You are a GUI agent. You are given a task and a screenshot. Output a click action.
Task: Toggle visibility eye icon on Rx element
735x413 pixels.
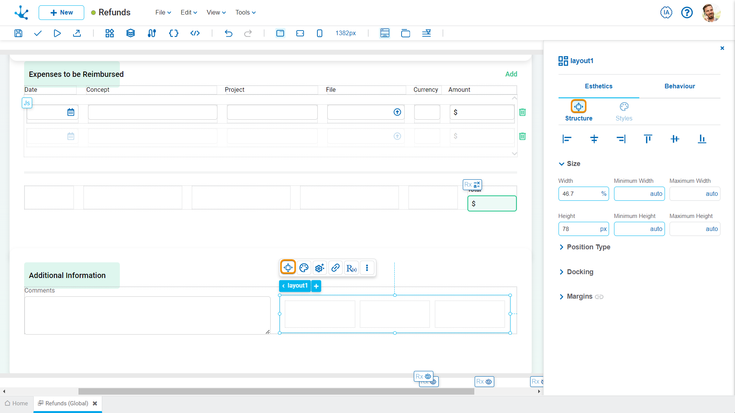click(x=429, y=376)
